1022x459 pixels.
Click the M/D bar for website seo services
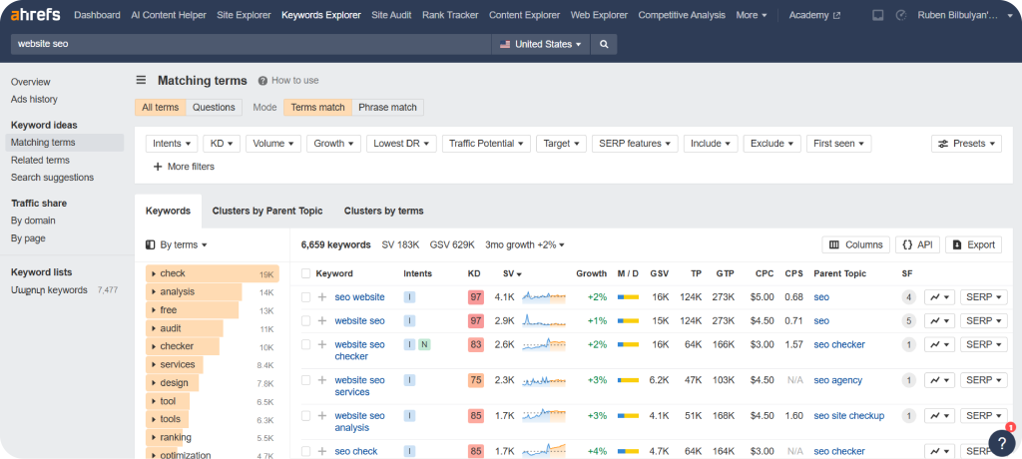pos(629,380)
